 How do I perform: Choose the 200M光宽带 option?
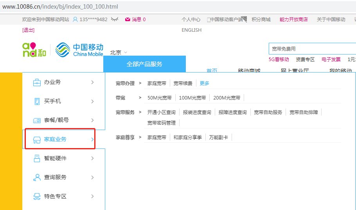pyautogui.click(x=227, y=98)
